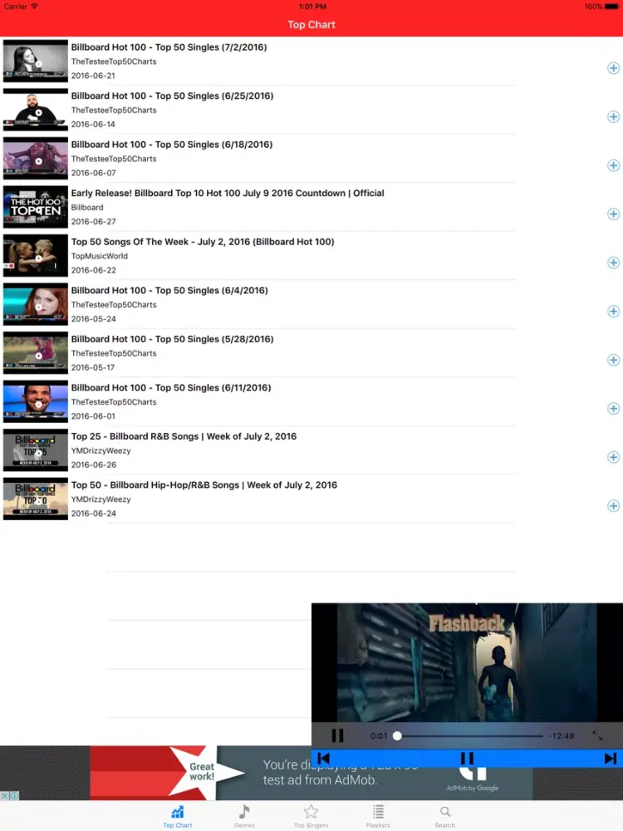Add the 6/25/2016 Top 50 Singles video to playlist
The height and width of the screenshot is (831, 623).
[x=613, y=117]
